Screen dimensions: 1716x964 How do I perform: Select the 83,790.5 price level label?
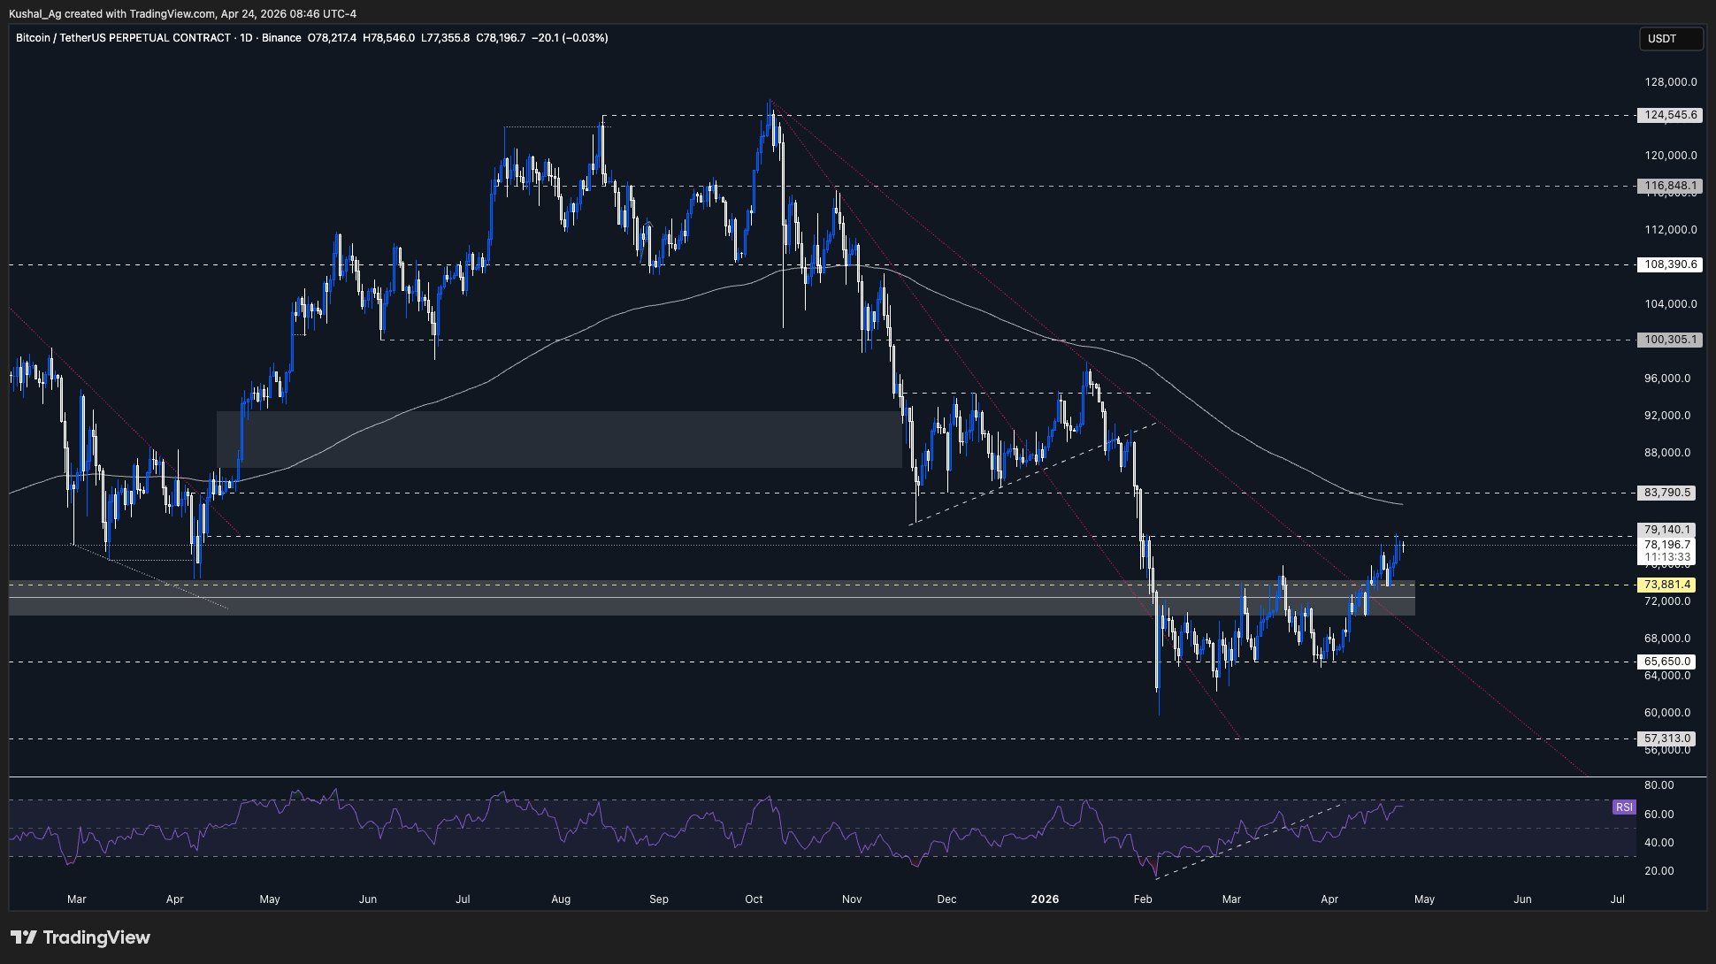1667,493
